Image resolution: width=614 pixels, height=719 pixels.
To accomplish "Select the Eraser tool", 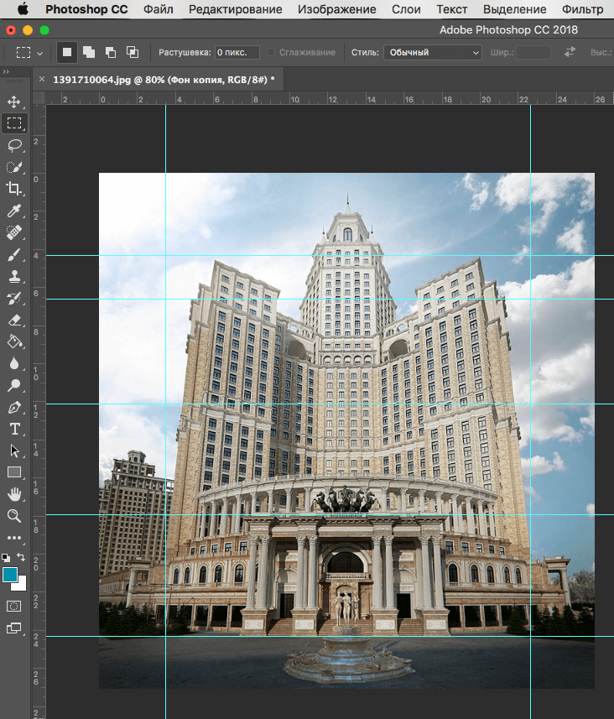I will click(14, 320).
